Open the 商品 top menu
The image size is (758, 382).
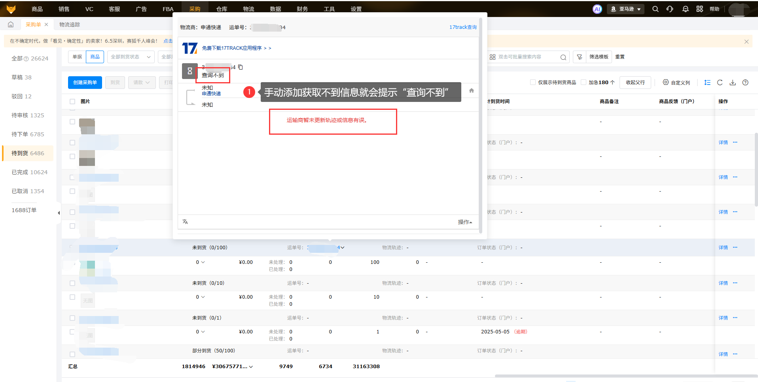click(x=37, y=9)
